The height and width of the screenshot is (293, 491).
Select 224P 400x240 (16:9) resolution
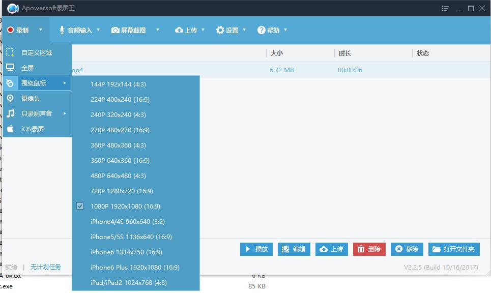tap(136, 100)
